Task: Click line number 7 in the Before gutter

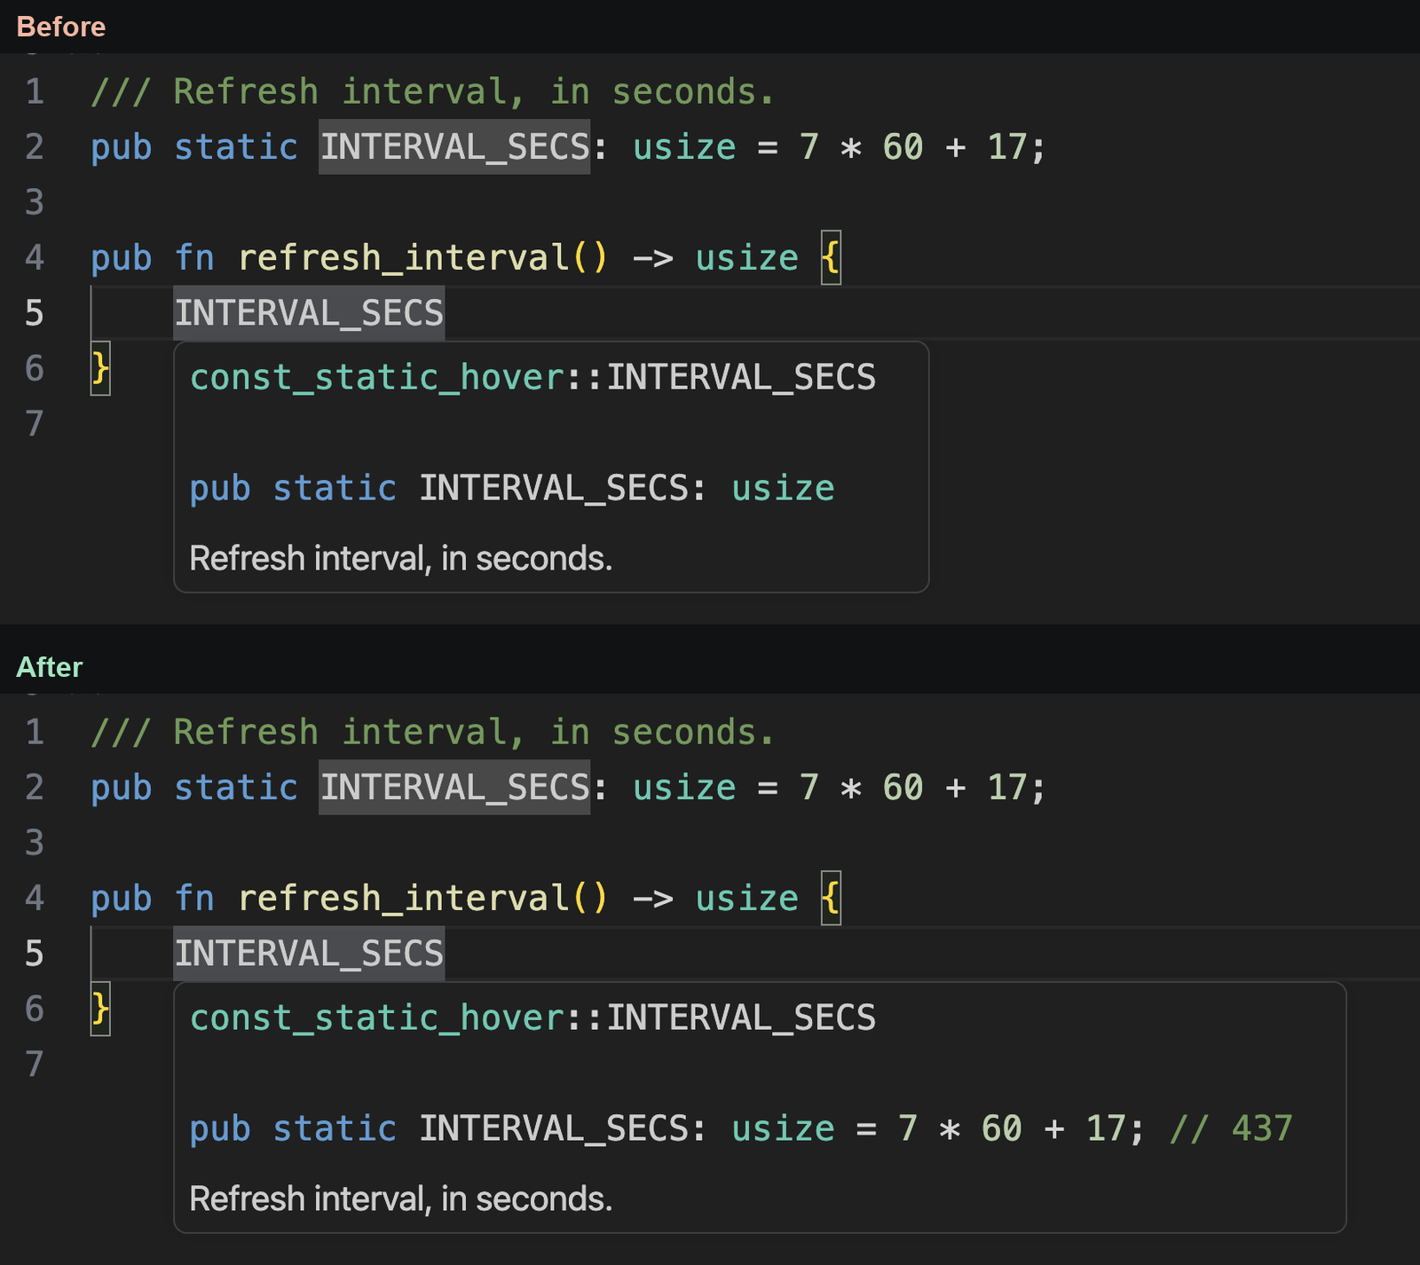Action: pos(35,424)
